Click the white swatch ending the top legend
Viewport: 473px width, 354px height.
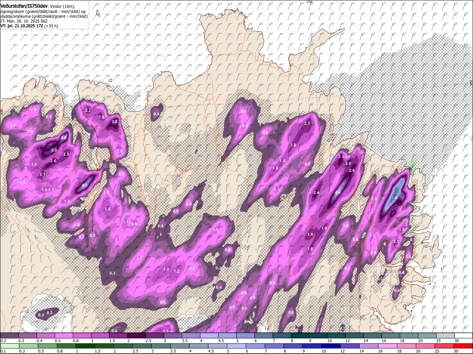463,335
